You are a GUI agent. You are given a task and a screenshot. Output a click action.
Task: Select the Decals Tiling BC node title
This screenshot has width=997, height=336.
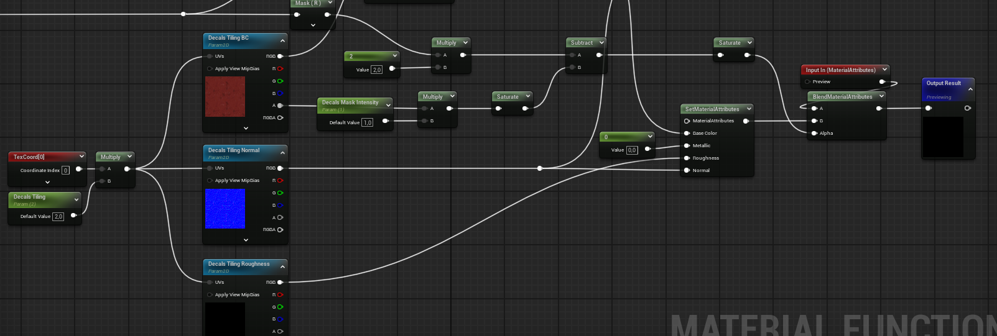point(228,38)
